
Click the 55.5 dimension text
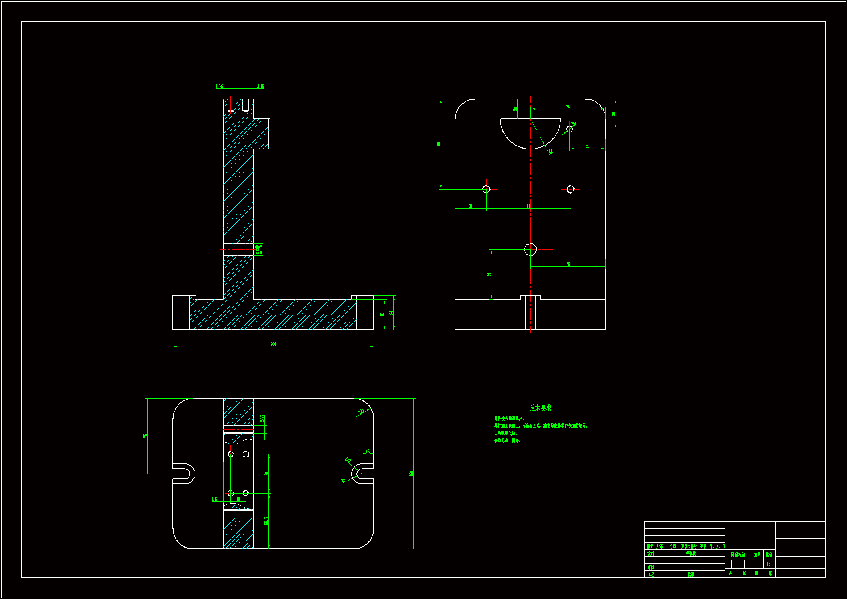click(x=267, y=521)
